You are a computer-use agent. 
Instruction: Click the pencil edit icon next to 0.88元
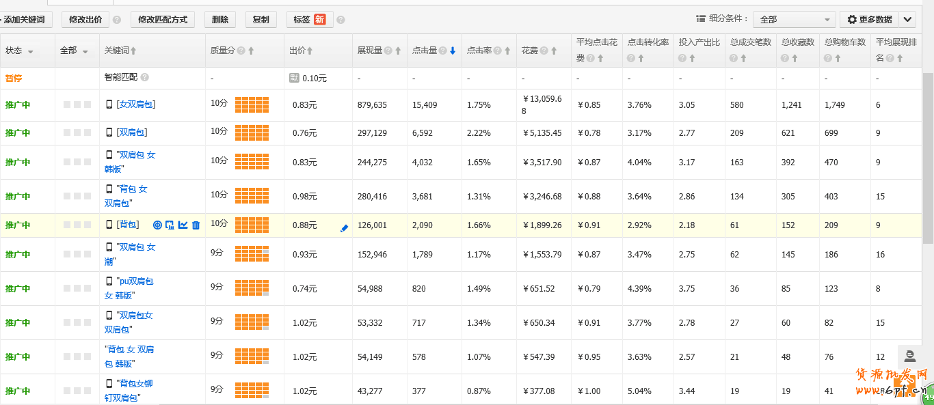click(344, 228)
